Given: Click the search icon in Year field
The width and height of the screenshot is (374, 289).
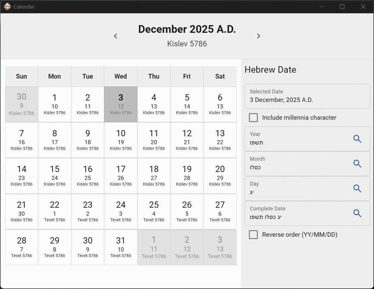Looking at the screenshot, I should tap(357, 139).
